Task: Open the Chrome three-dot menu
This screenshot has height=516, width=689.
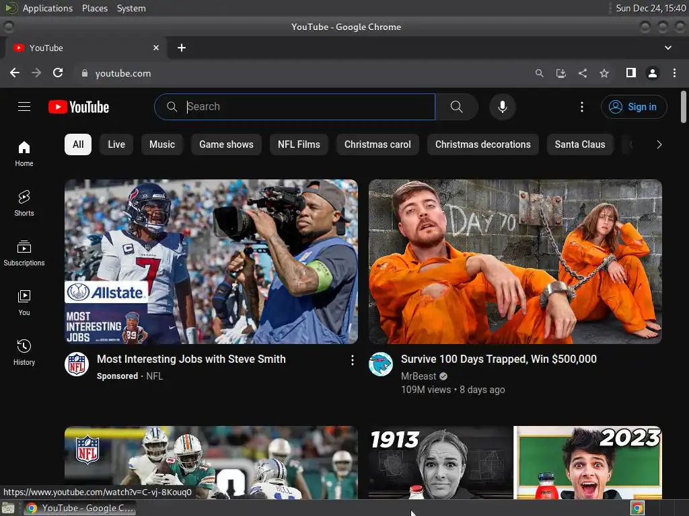Action: pyautogui.click(x=674, y=73)
